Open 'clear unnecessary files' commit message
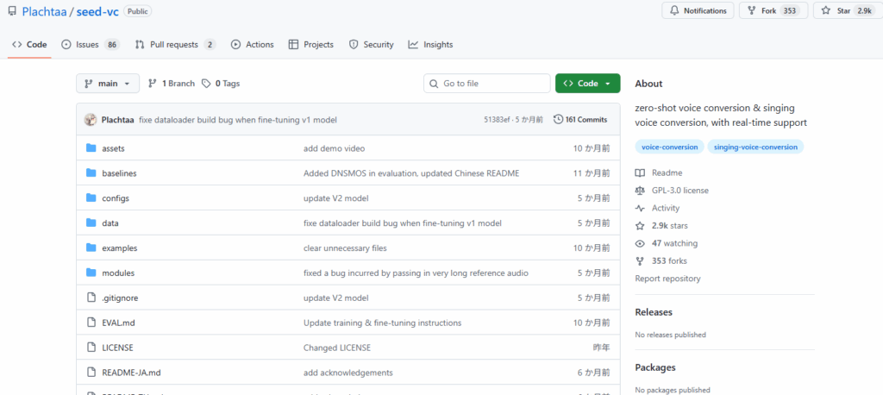 [x=345, y=248]
